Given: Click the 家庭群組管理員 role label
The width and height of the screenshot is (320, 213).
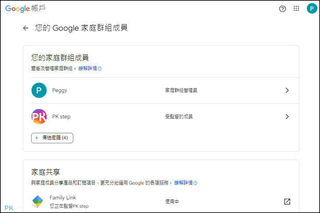Looking at the screenshot, I should click(181, 90).
